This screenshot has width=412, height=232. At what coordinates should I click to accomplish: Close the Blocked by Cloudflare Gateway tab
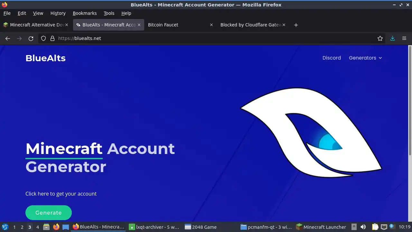(284, 25)
